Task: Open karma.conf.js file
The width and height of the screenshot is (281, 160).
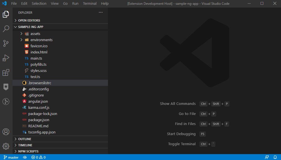Action: pos(60,108)
